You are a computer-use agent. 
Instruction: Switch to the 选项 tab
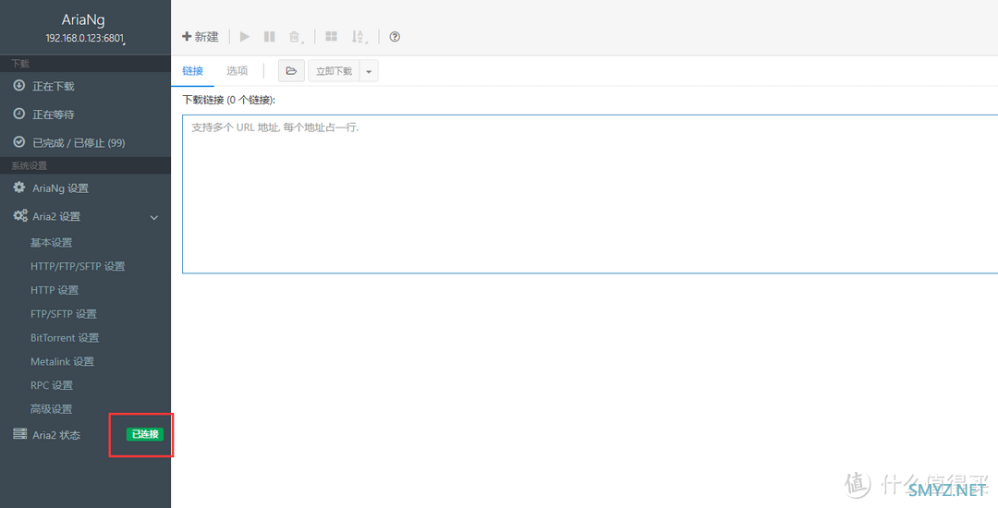click(237, 70)
